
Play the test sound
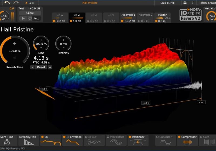point(23,18)
